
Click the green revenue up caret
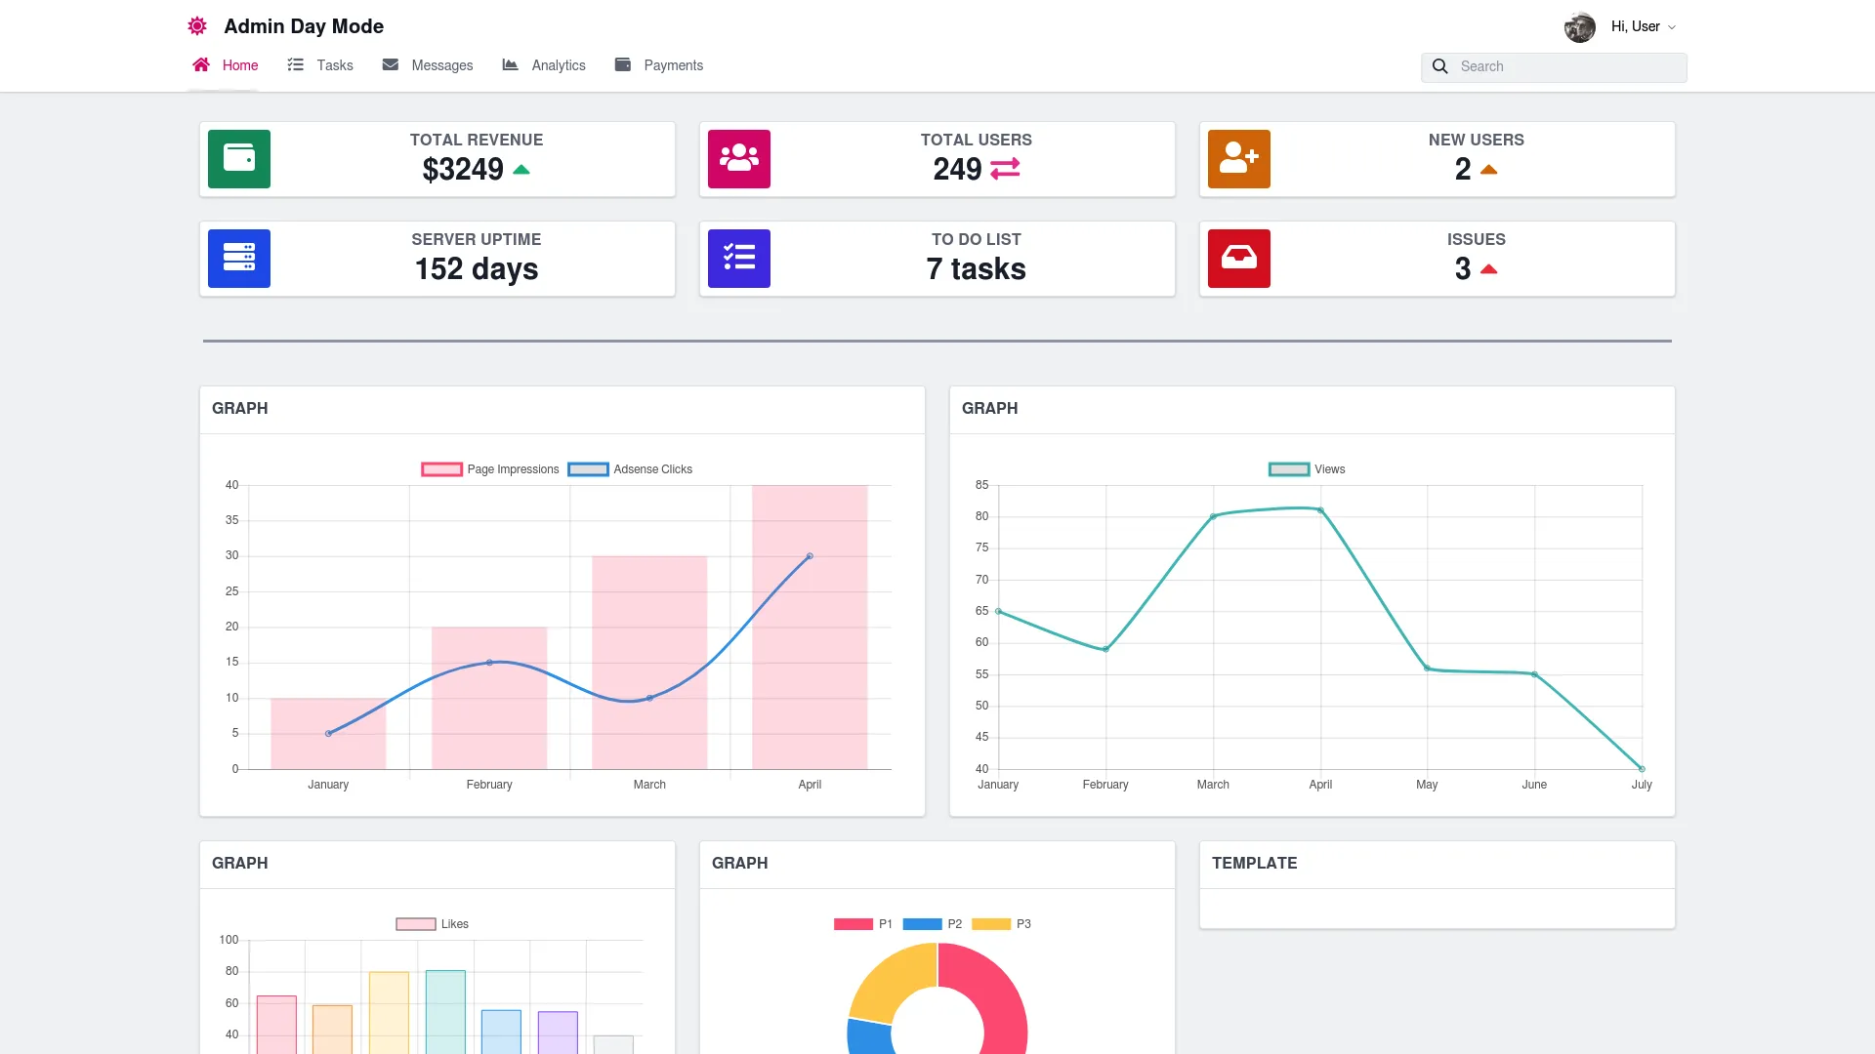point(521,170)
